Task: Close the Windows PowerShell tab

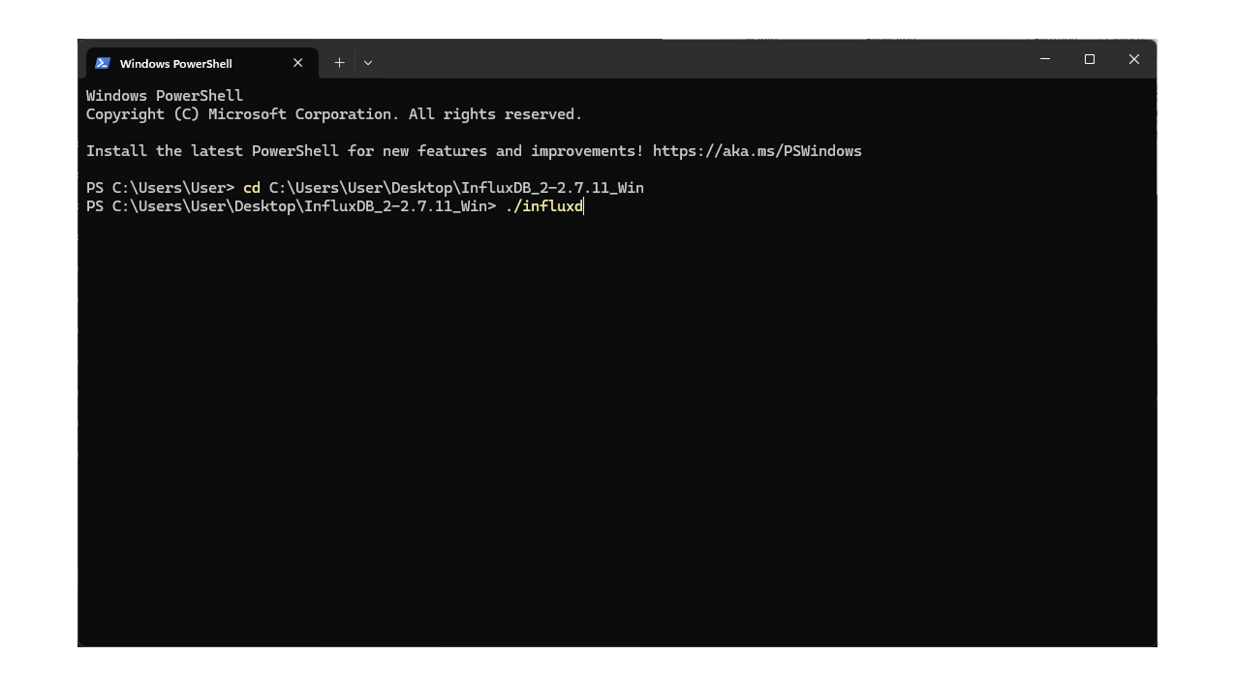Action: [x=298, y=63]
